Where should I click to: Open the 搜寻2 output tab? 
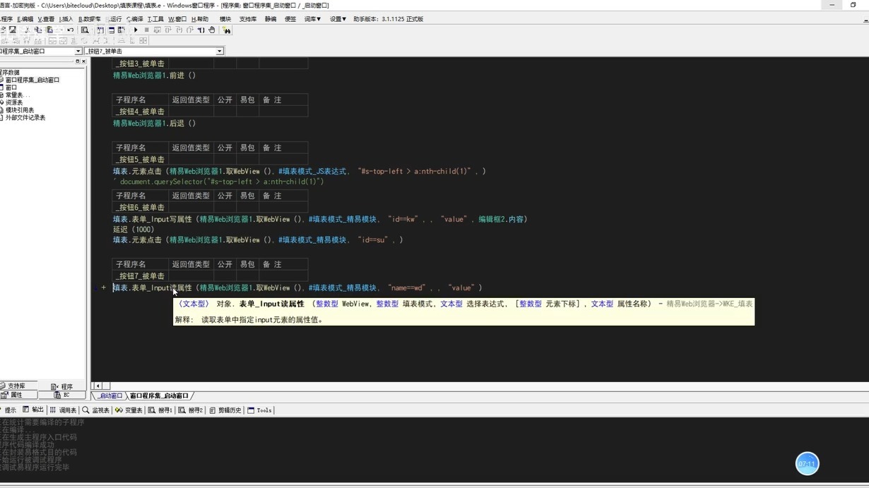click(x=191, y=410)
